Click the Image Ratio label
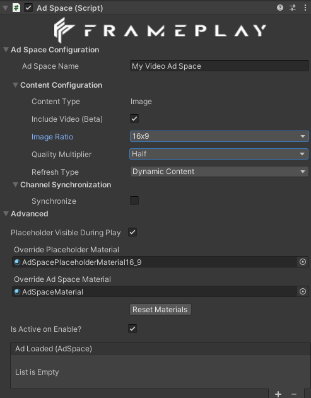Screen dimensions: 311x398 (x=52, y=137)
